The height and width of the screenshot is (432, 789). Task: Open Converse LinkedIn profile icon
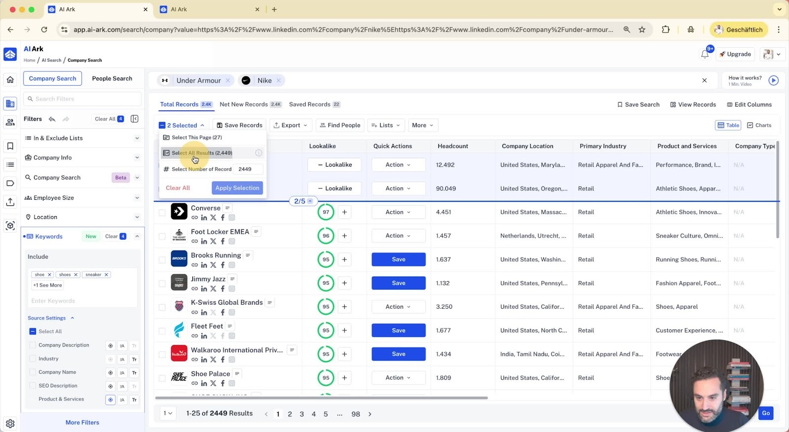click(204, 217)
